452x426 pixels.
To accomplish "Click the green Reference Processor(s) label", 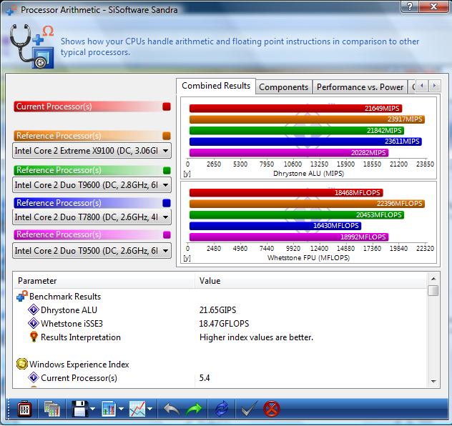I will coord(88,171).
